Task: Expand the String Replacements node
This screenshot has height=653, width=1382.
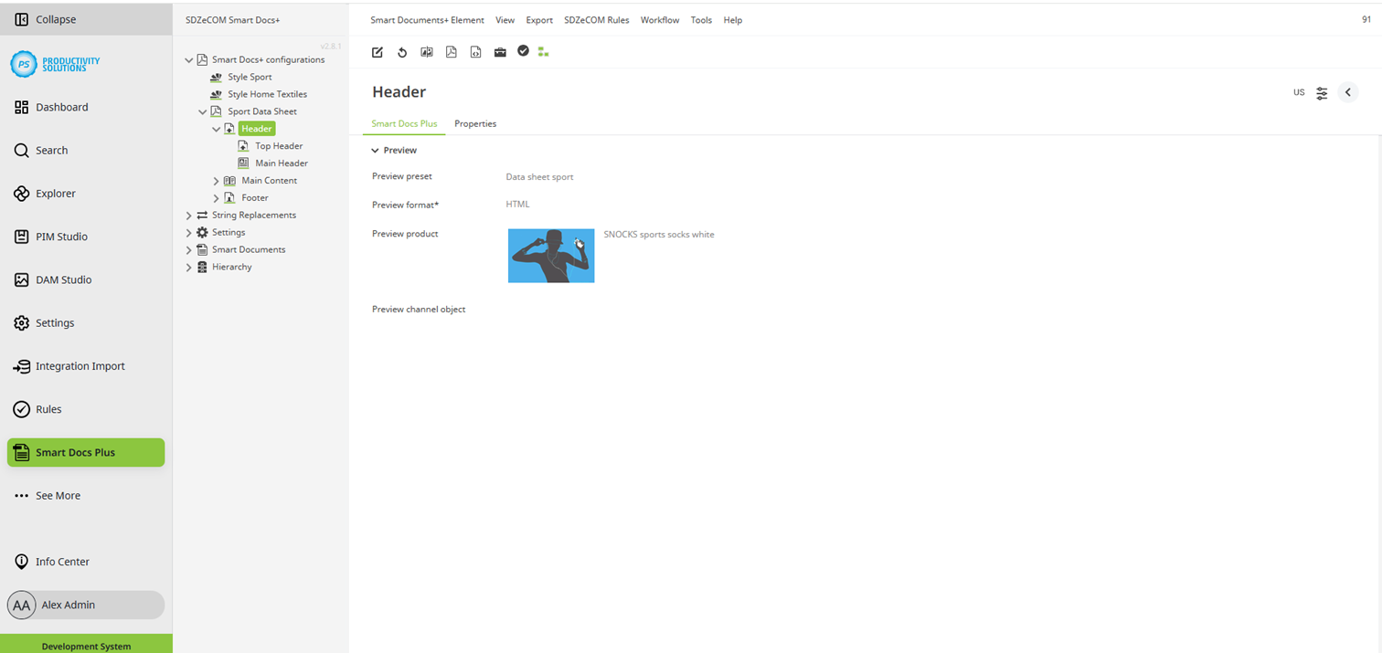Action: click(187, 215)
